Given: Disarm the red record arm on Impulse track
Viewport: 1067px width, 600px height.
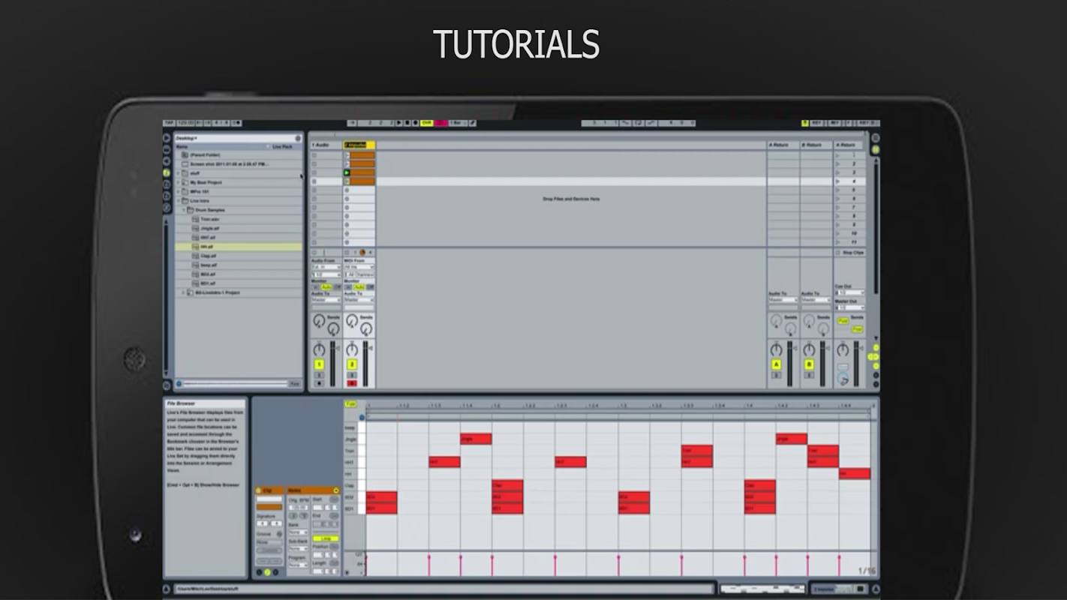Looking at the screenshot, I should (352, 383).
